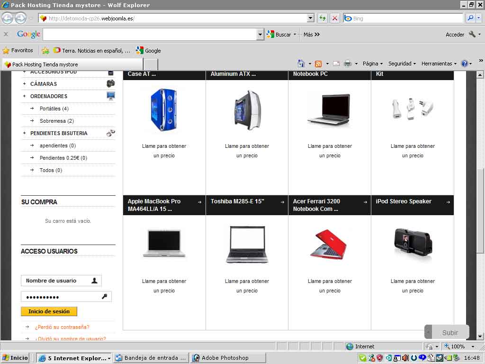The width and height of the screenshot is (485, 364).
Task: Close the Google toolbar with the X
Action: pos(6,34)
